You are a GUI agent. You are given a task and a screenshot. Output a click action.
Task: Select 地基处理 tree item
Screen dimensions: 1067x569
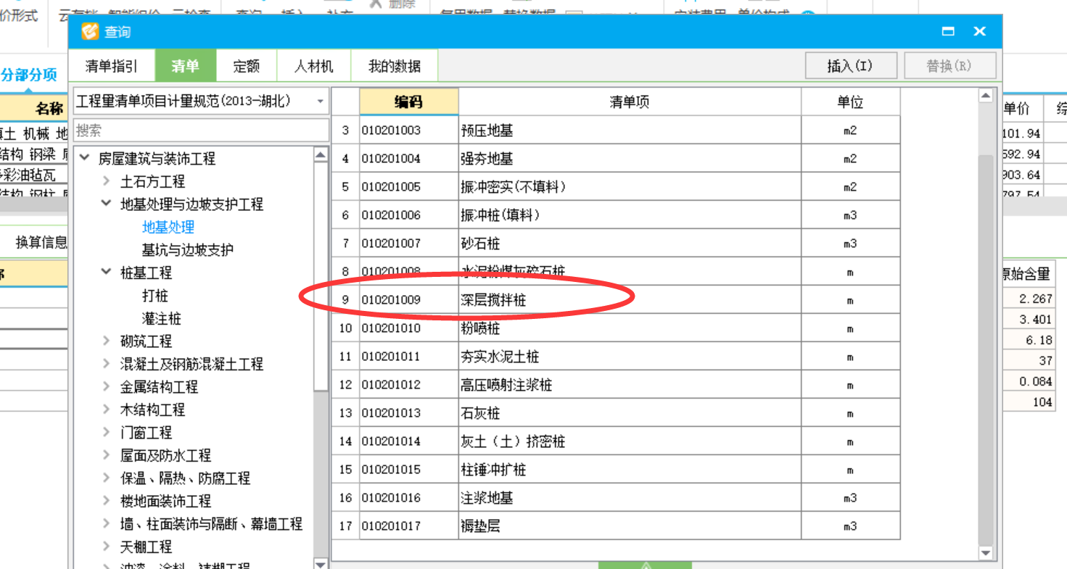[168, 227]
